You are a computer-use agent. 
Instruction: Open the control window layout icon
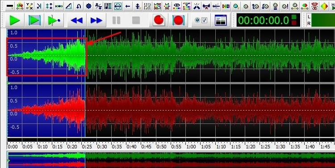click(221, 20)
